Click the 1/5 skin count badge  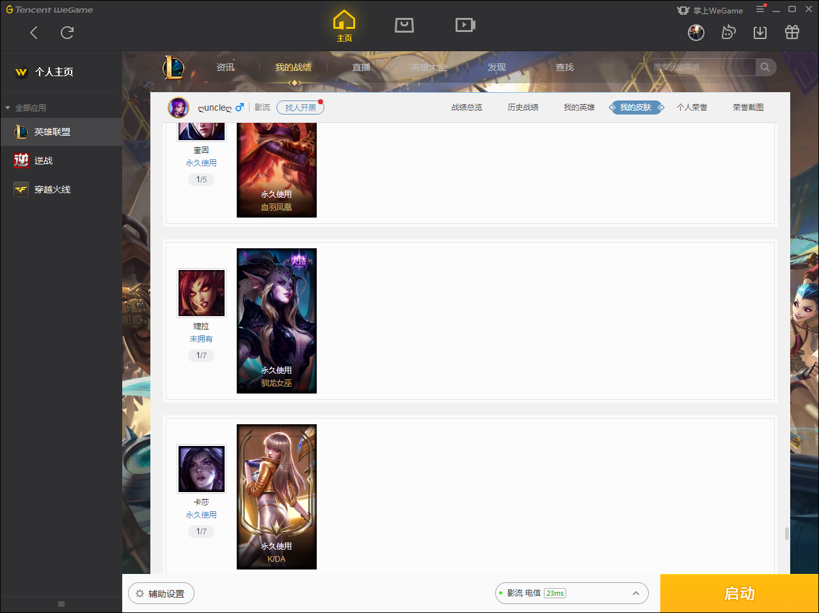coord(202,180)
